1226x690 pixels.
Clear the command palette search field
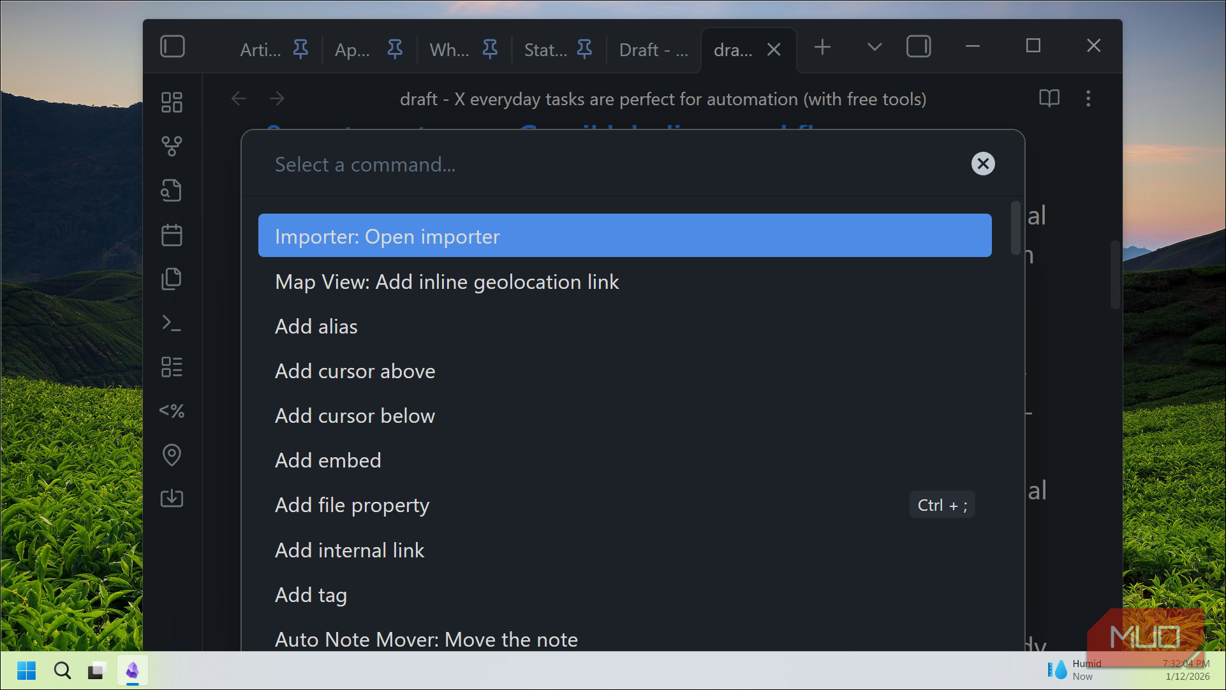983,164
